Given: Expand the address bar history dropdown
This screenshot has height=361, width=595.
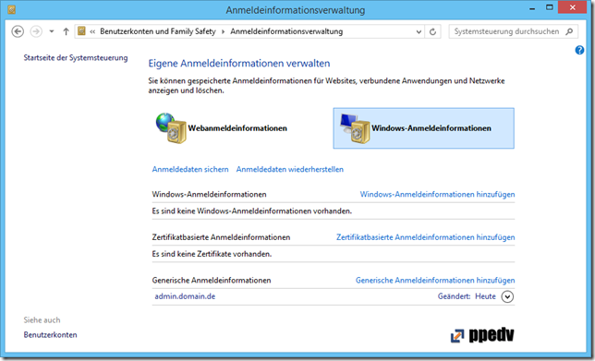Looking at the screenshot, I should [x=419, y=31].
